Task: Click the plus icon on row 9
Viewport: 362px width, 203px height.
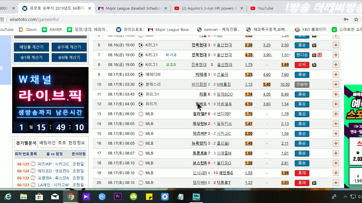Action: tap(336, 75)
